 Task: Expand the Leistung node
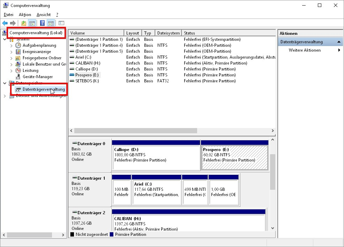click(12, 70)
